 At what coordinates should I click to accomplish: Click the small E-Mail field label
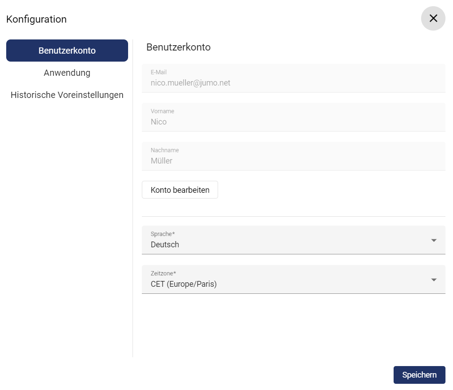click(159, 72)
